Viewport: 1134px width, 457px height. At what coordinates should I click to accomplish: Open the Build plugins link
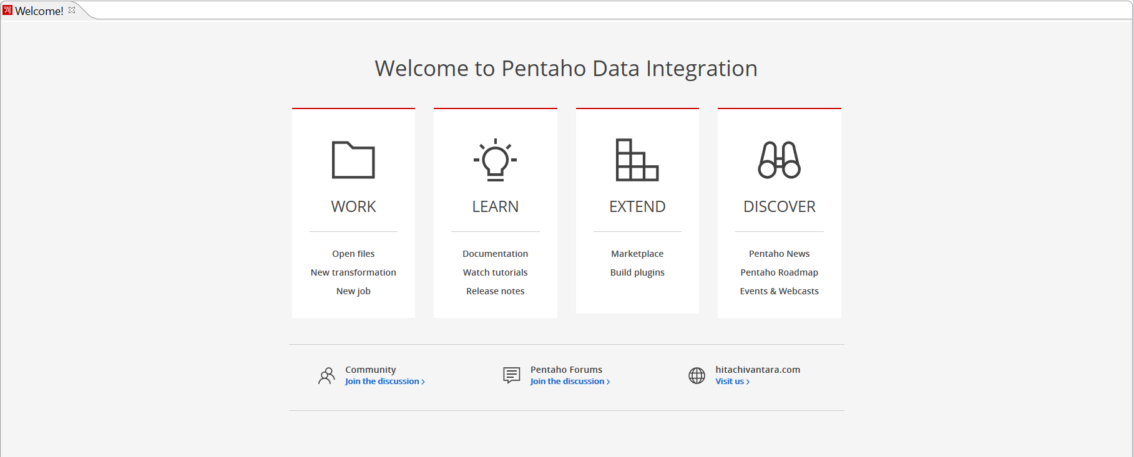pos(637,272)
